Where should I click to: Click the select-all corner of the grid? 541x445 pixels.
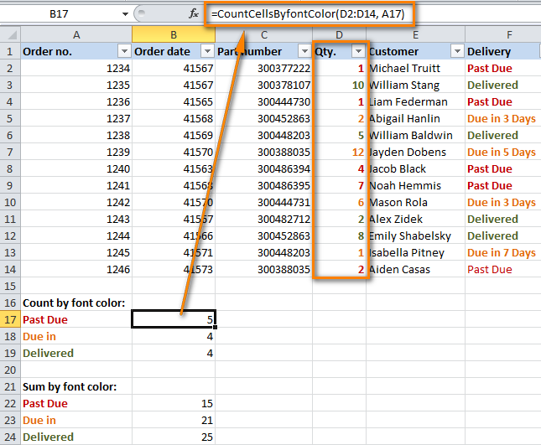pos(9,34)
